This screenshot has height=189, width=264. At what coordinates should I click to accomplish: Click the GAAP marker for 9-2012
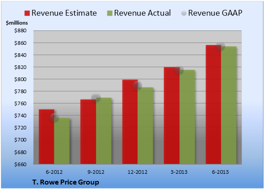click(x=96, y=98)
